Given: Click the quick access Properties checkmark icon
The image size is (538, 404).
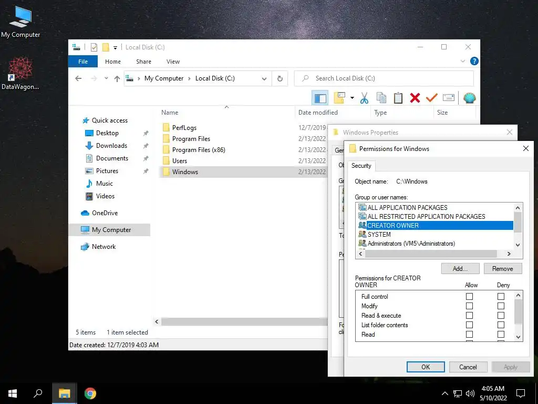Looking at the screenshot, I should coord(94,47).
